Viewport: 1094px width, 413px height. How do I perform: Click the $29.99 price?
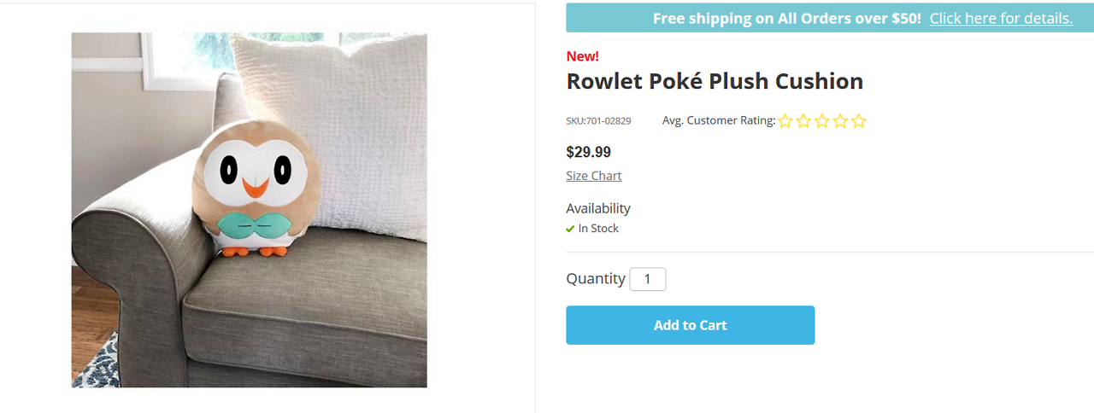[588, 153]
